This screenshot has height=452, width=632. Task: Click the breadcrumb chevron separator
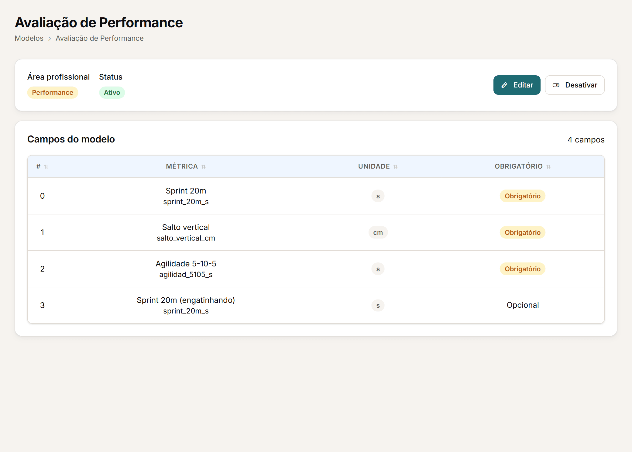50,39
